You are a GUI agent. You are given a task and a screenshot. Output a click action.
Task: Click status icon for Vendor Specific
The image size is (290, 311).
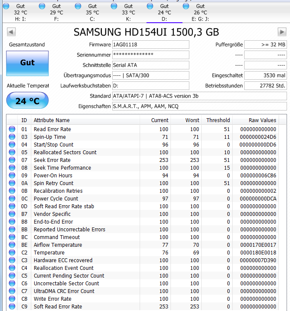coord(12,214)
